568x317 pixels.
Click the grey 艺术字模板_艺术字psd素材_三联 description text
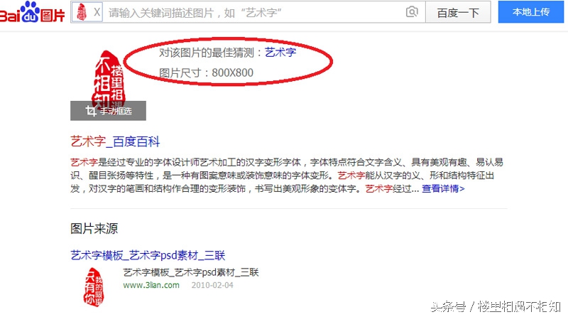(191, 272)
